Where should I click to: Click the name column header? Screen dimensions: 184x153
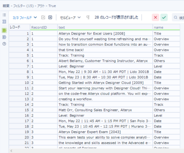coord(166,27)
